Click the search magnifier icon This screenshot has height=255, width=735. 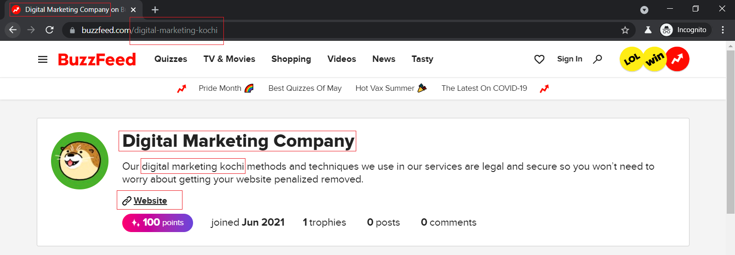pos(598,59)
